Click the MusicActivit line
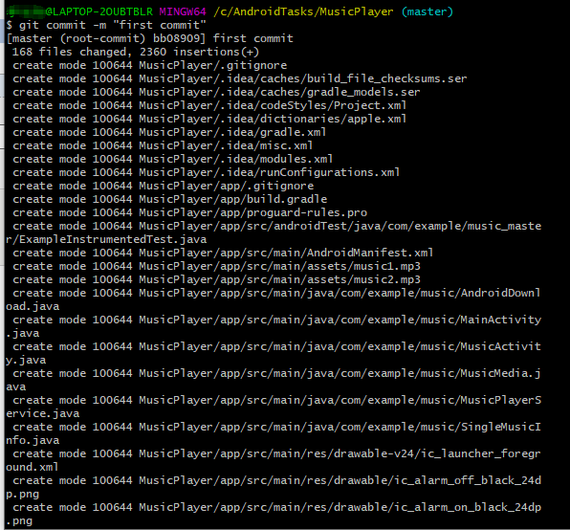Image resolution: width=570 pixels, height=530 pixels. pos(276,346)
